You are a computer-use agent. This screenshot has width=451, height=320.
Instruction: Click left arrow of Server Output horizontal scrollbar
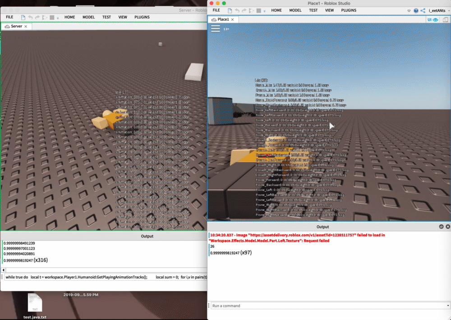click(4, 270)
